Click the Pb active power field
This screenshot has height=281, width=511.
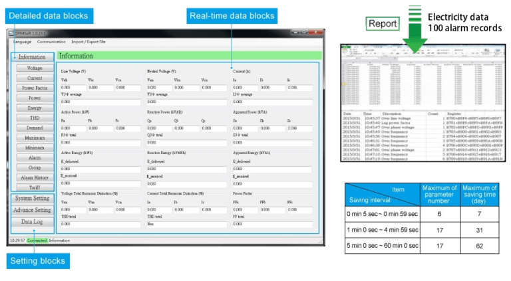click(x=100, y=128)
